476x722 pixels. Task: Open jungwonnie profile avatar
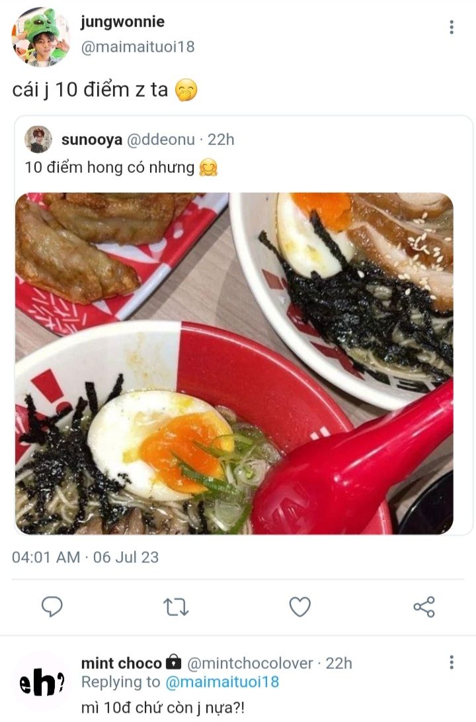[x=40, y=37]
